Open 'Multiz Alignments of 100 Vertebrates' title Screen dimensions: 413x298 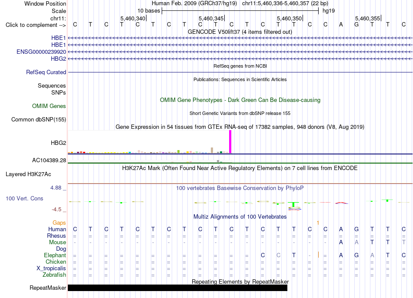(x=240, y=217)
